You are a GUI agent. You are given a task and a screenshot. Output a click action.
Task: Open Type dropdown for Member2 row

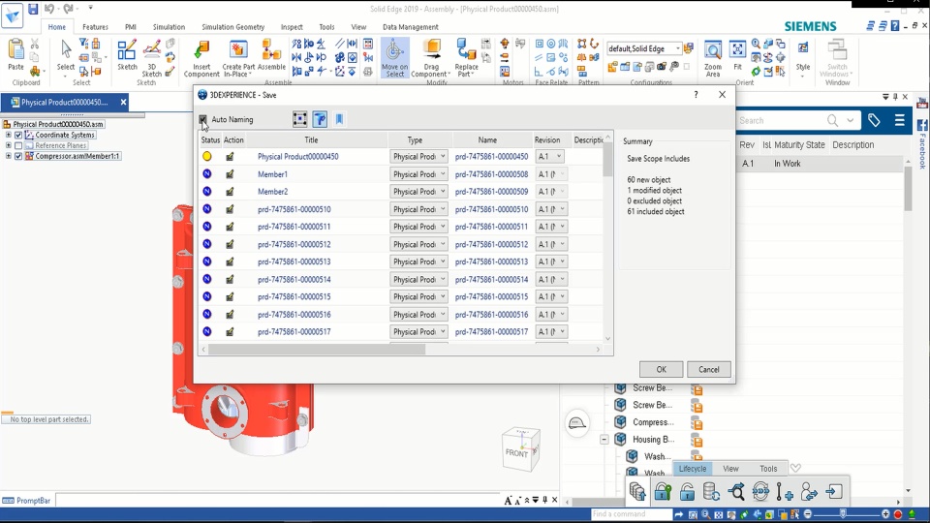[x=418, y=192]
